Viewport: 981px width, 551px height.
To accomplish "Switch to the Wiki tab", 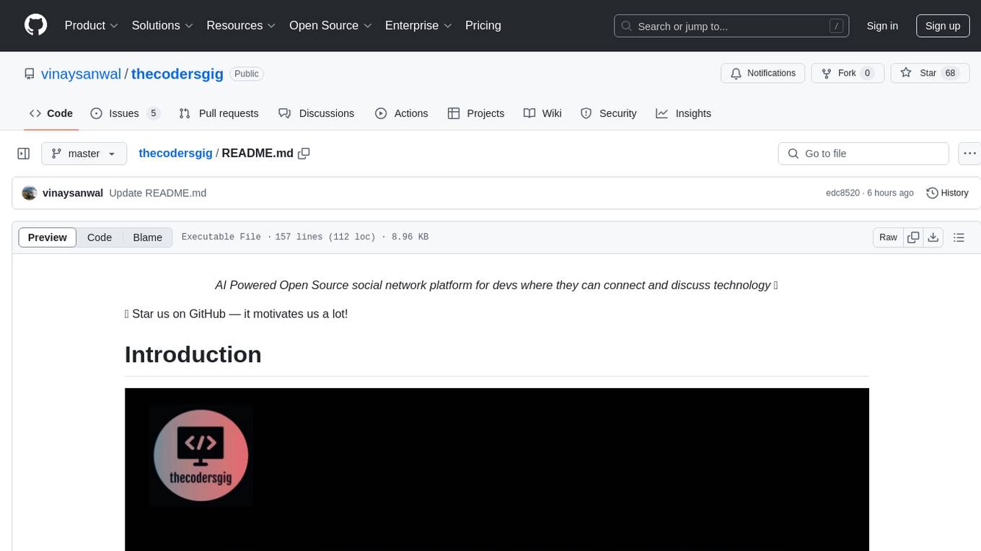I will coord(542,113).
